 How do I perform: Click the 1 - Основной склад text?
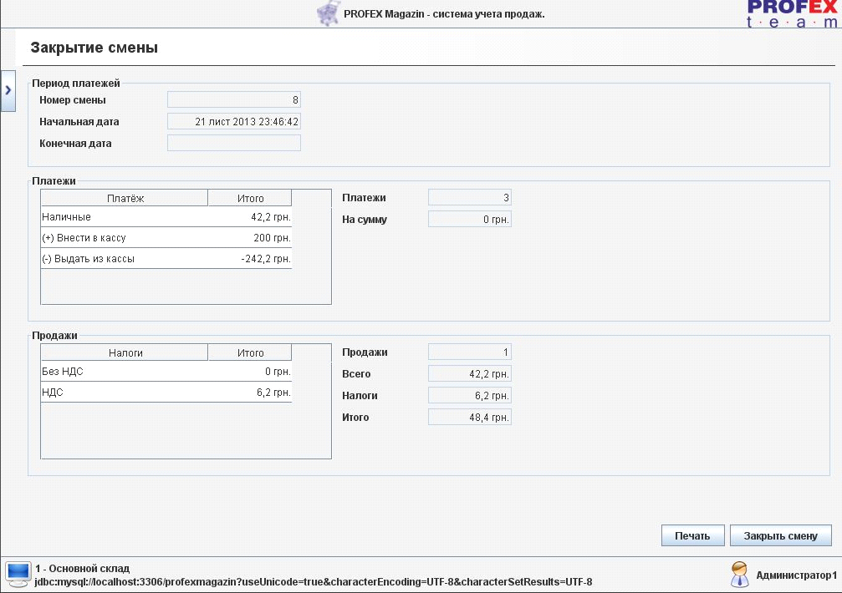coord(83,568)
